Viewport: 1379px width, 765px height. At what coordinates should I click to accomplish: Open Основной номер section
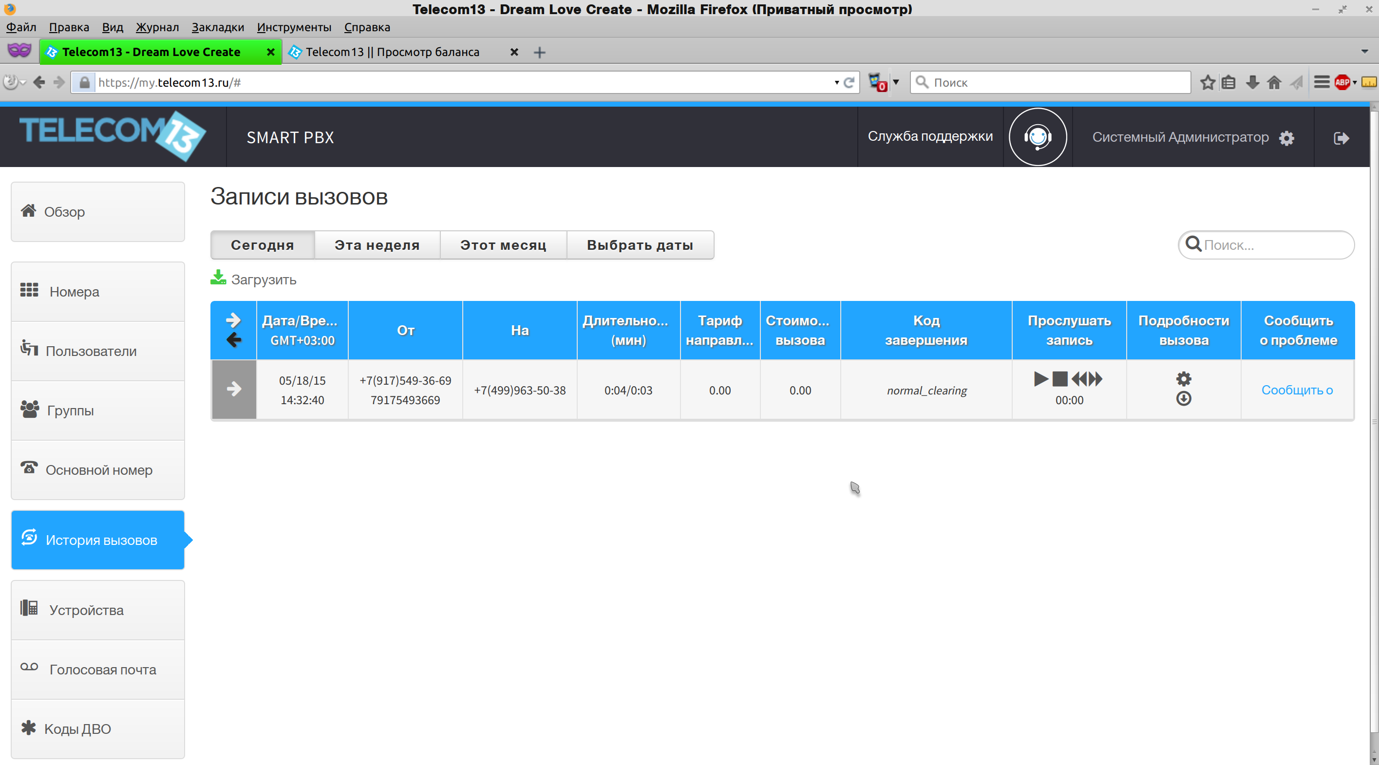pyautogui.click(x=98, y=470)
